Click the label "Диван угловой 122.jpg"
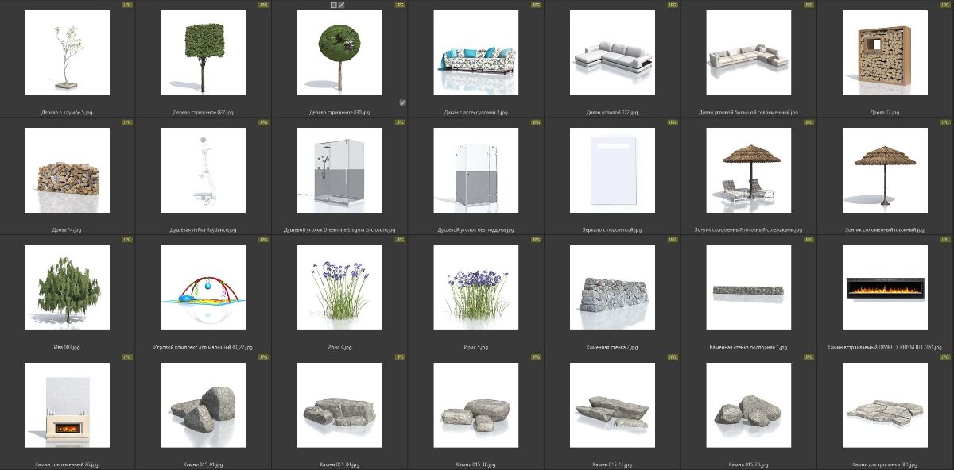This screenshot has width=954, height=470. (613, 113)
